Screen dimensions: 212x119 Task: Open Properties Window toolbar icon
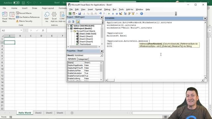point(129,14)
